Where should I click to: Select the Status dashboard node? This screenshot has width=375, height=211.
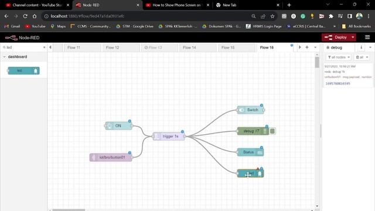tap(250, 152)
